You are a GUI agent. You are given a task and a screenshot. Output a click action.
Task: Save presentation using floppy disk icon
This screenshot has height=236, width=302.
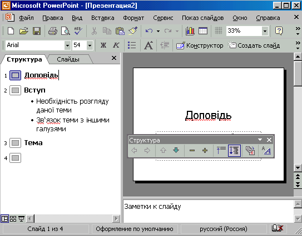37,30
